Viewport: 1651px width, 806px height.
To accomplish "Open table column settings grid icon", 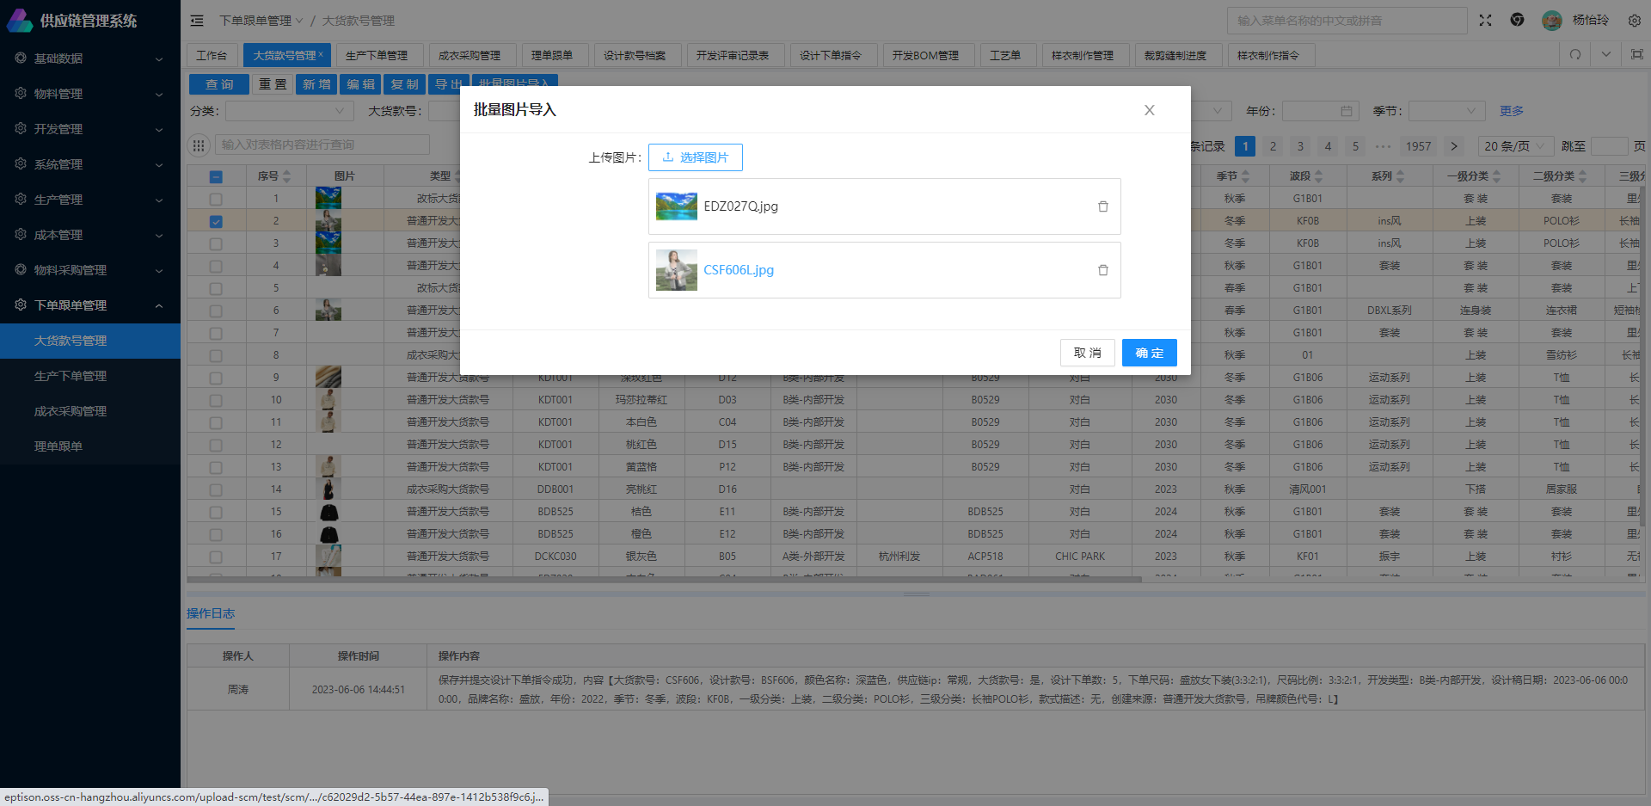I will click(199, 145).
